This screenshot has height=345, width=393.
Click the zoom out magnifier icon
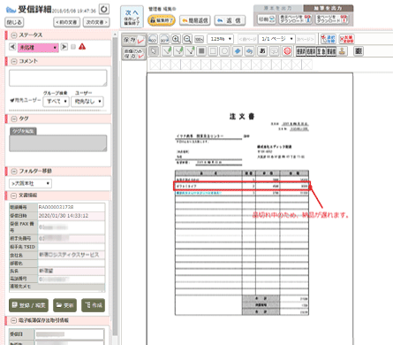click(x=187, y=39)
